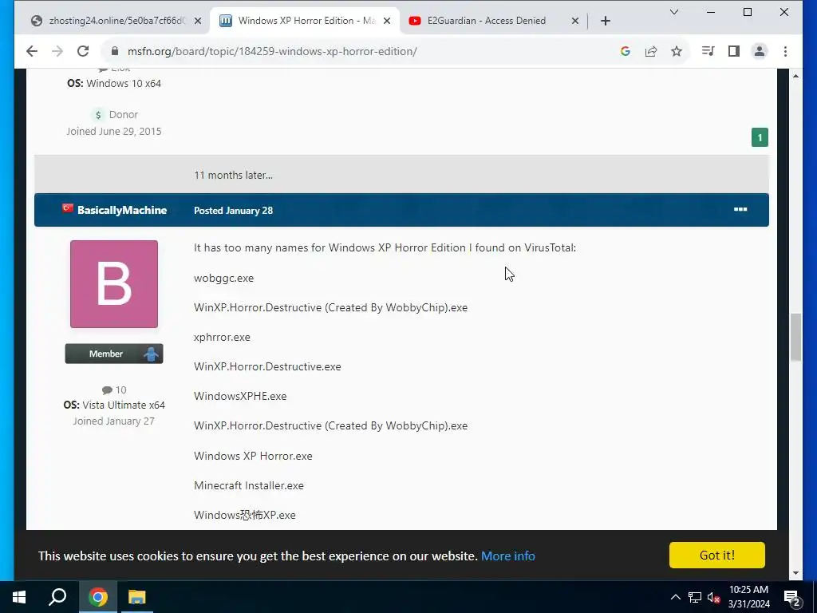Close the zhosting24.online tab
The image size is (817, 613).
click(x=198, y=21)
